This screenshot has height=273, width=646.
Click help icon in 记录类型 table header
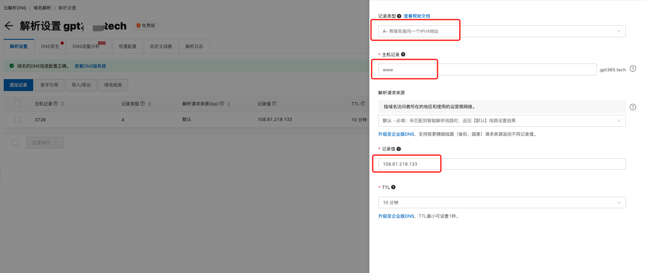[143, 104]
